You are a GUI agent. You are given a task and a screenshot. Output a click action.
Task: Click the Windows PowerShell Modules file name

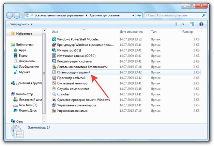(78, 39)
